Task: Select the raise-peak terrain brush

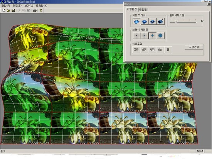Action: (136, 21)
